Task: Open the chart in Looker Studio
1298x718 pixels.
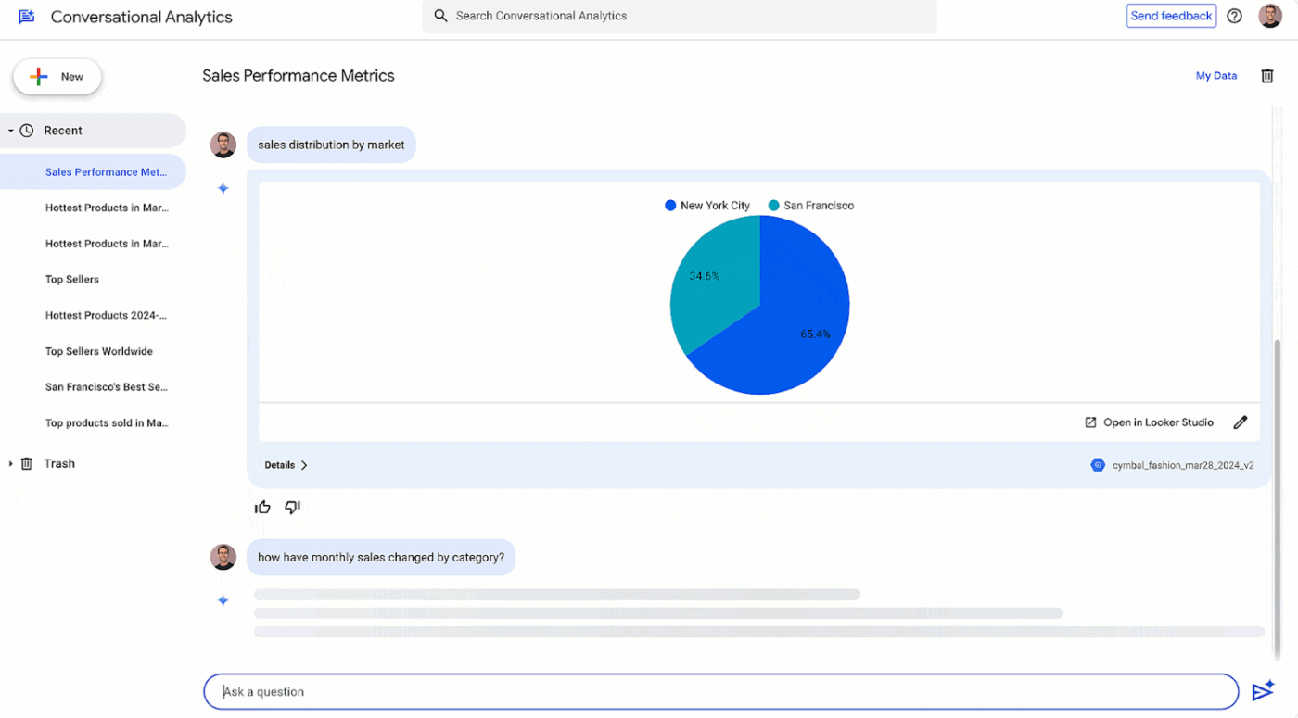Action: pyautogui.click(x=1149, y=422)
